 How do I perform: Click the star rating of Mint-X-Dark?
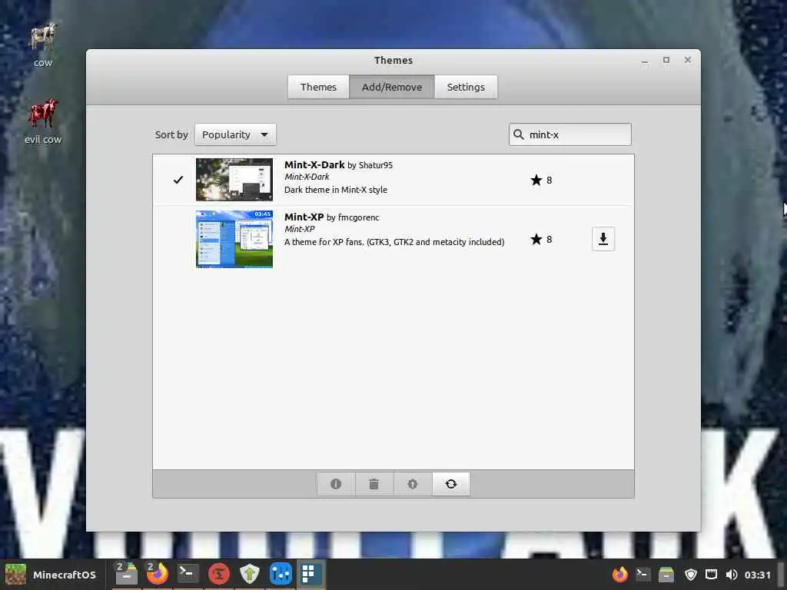(541, 180)
